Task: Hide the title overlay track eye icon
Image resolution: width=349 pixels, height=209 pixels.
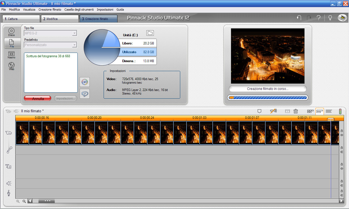Action: click(342, 169)
